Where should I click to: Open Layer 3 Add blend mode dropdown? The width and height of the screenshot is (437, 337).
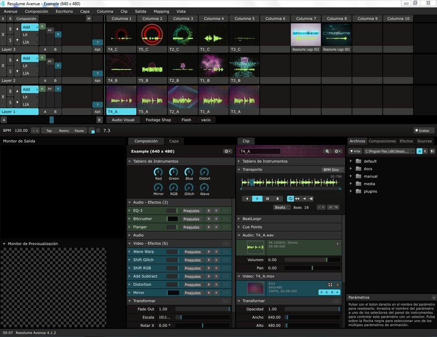pyautogui.click(x=30, y=27)
